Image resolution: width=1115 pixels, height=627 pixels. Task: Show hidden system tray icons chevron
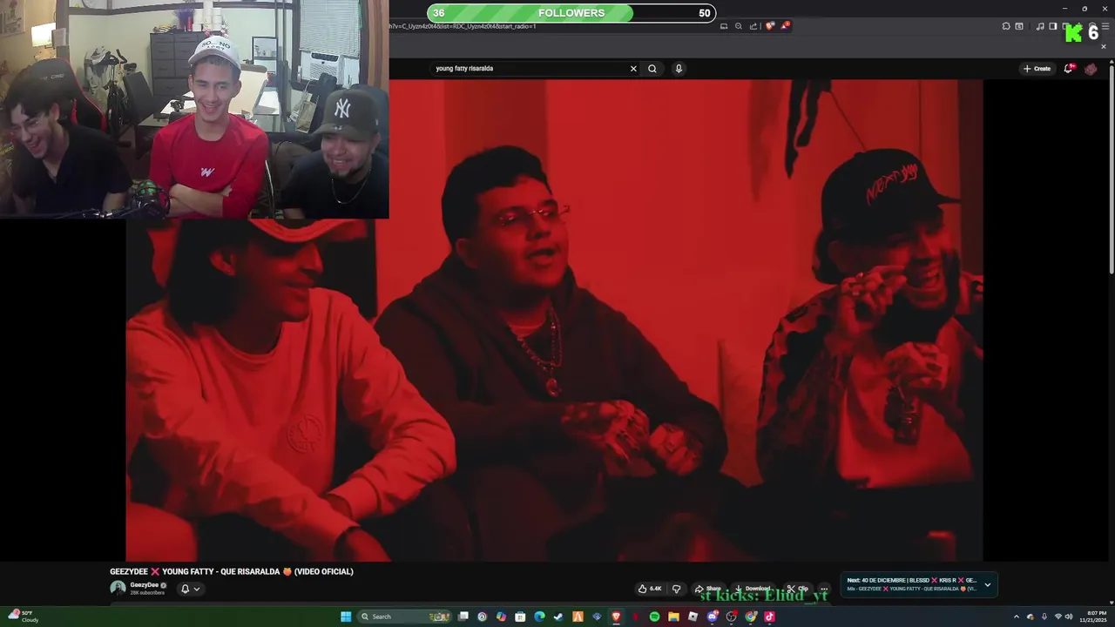[x=1016, y=617]
